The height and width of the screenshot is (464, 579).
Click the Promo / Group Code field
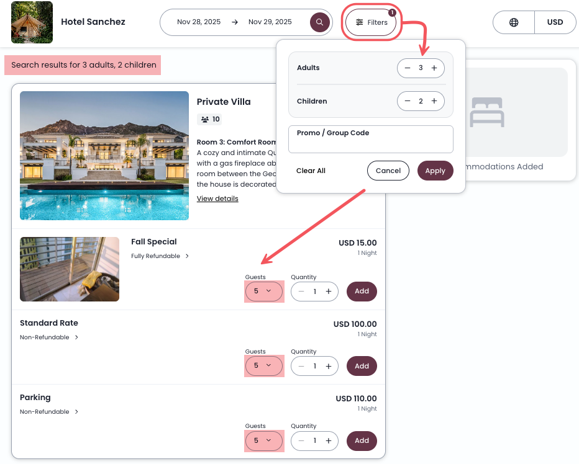click(x=370, y=139)
